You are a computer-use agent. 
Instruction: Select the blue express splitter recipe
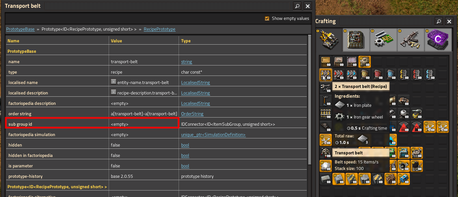[430, 75]
